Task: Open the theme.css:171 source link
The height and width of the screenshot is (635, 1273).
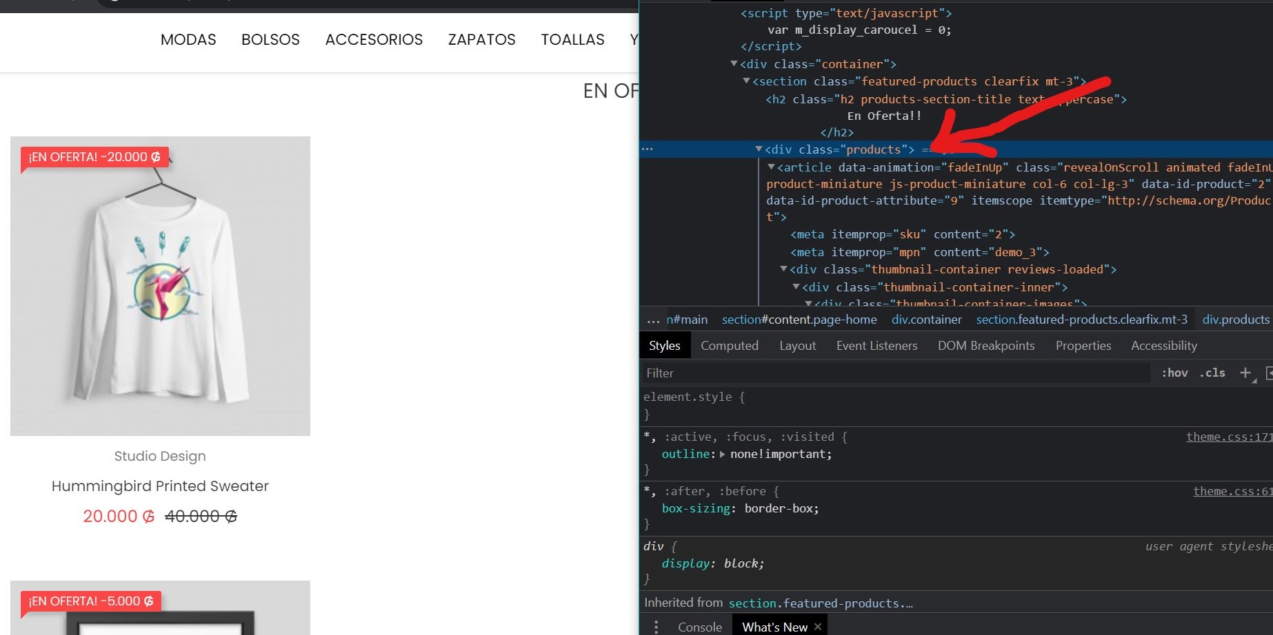Action: (1229, 437)
